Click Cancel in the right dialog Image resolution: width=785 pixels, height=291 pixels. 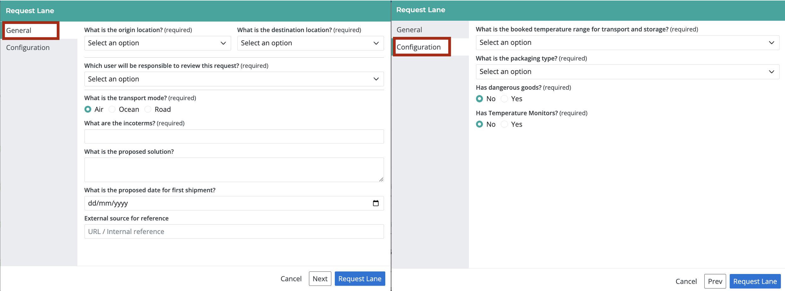tap(686, 281)
